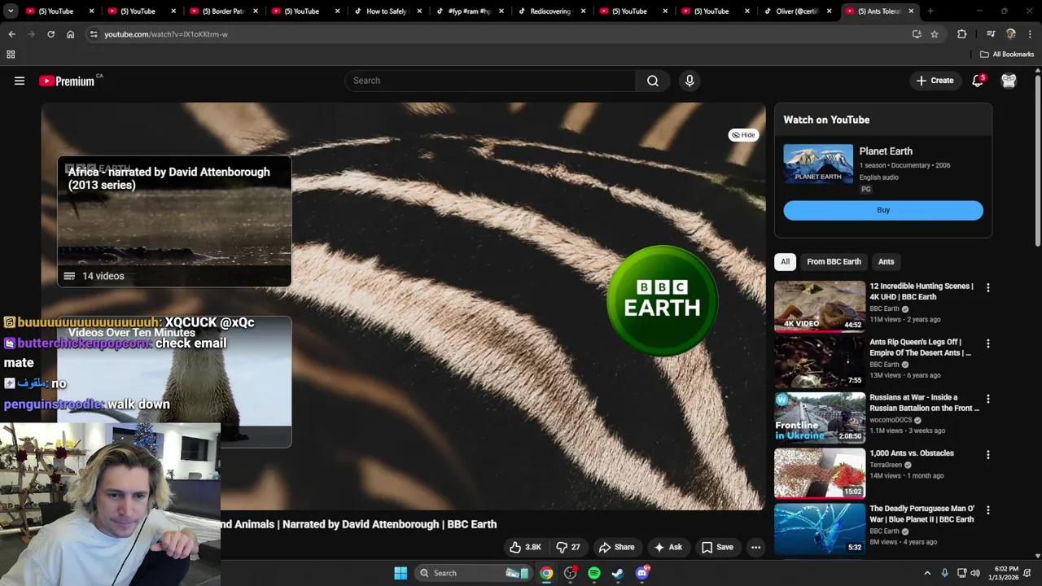Open 1,000 Ants vs. Obstacles thumbnail
This screenshot has width=1042, height=586.
tap(820, 473)
